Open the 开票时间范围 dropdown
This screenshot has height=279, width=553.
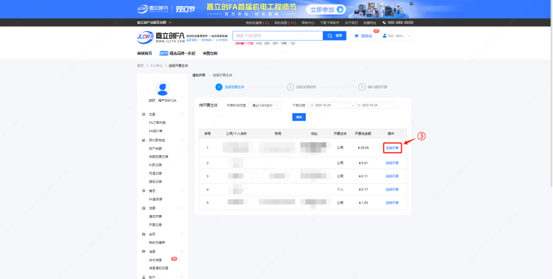click(x=267, y=105)
